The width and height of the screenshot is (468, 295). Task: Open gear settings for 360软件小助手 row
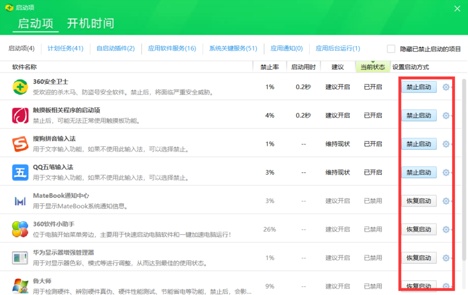tap(446, 230)
